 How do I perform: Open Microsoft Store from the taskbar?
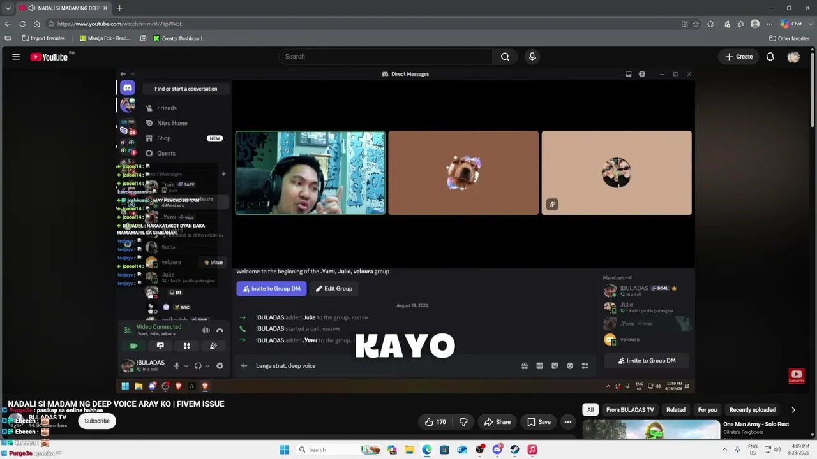click(444, 449)
